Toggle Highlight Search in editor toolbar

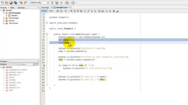point(81,11)
